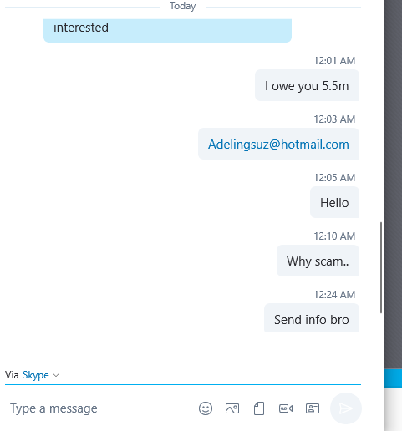Click the 12:01 AM timestamp
Image resolution: width=402 pixels, height=431 pixels.
pyautogui.click(x=334, y=61)
